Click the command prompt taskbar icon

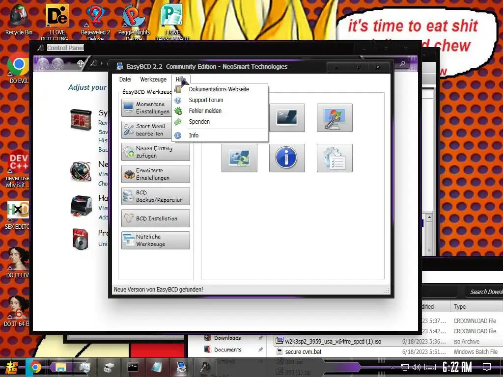point(133,367)
